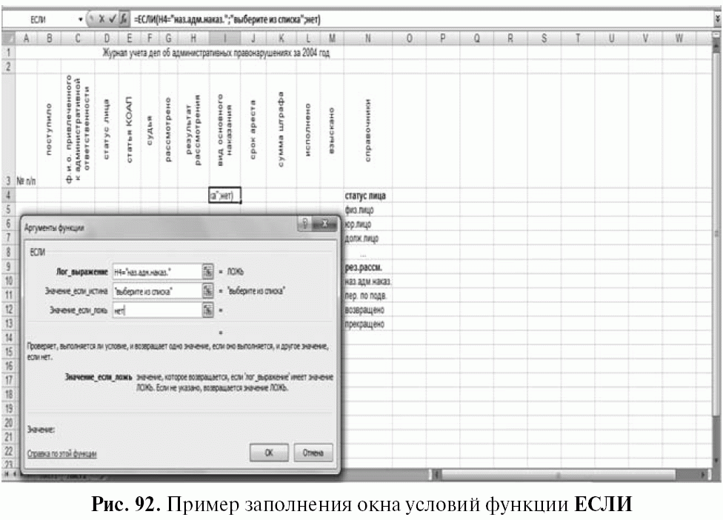The width and height of the screenshot is (723, 520).
Task: Click range selector icon for Значение_если_ложь
Action: 208,310
